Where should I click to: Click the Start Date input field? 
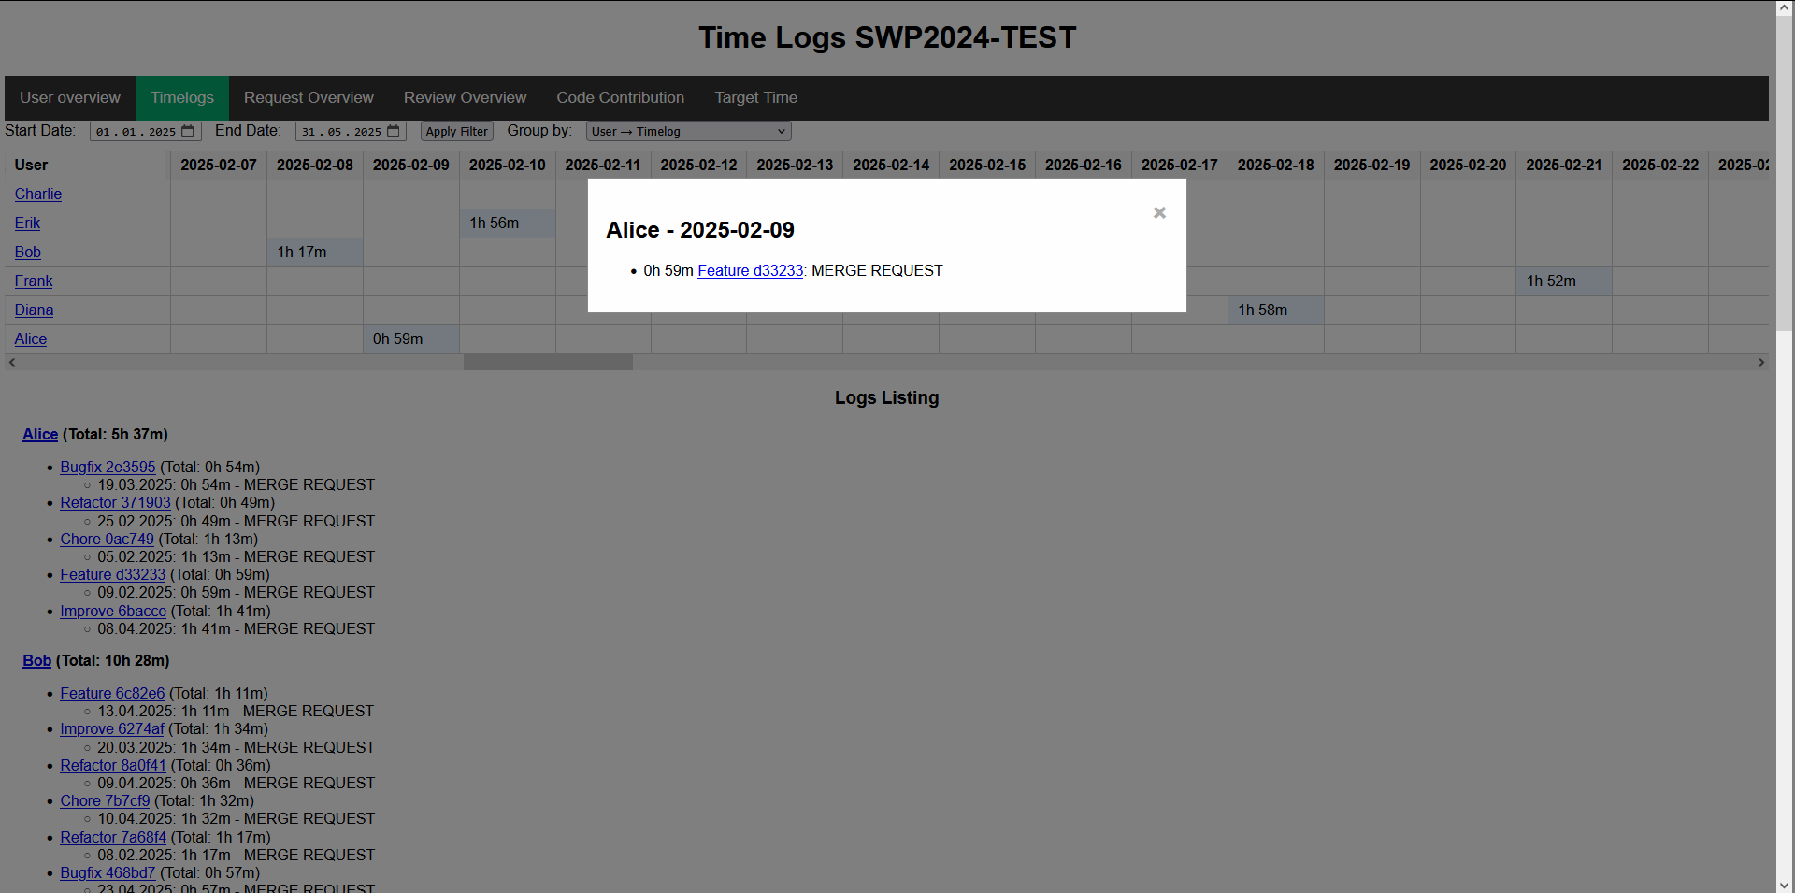click(x=136, y=132)
